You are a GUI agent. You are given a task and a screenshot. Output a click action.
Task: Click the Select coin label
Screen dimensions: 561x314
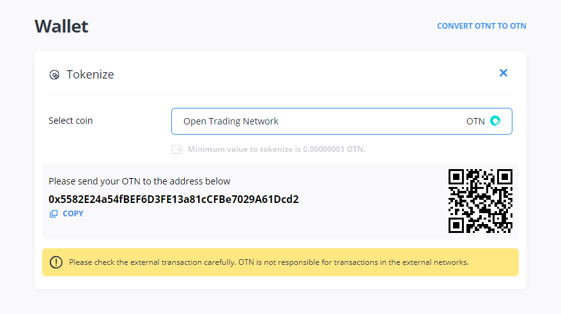click(71, 121)
